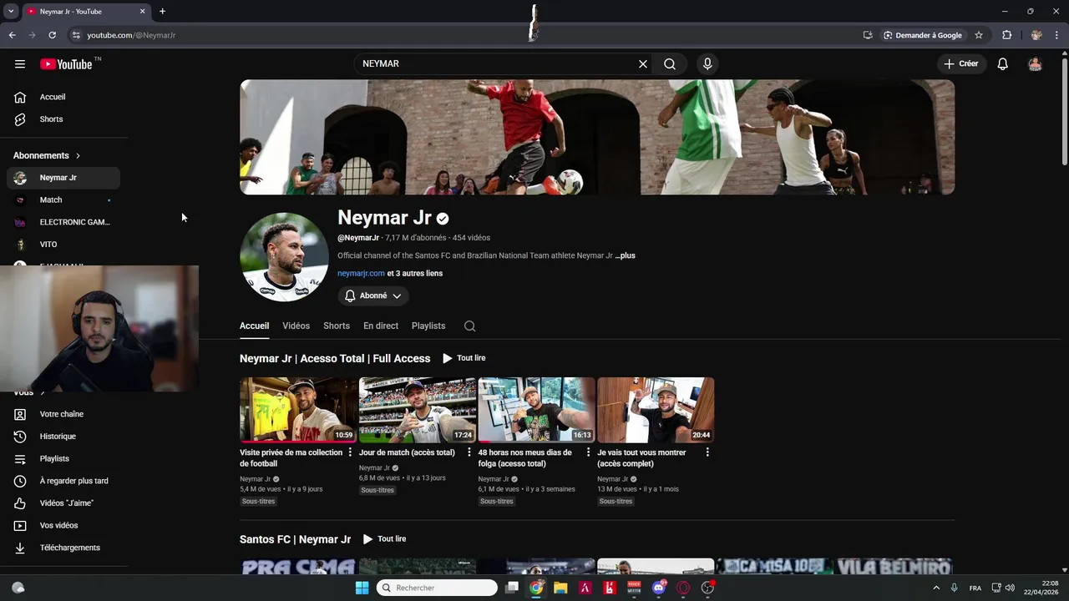
Task: Open Téléchargements in sidebar
Action: pyautogui.click(x=63, y=548)
